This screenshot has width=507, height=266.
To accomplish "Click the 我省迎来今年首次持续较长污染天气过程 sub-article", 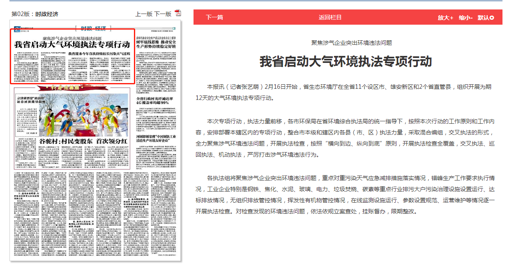I will pyautogui.click(x=105, y=54).
